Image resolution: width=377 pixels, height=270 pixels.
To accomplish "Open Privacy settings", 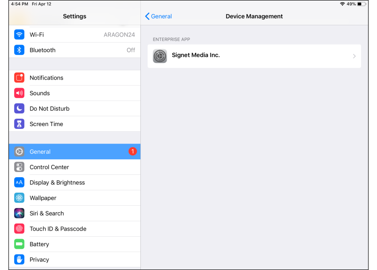I will [x=39, y=260].
